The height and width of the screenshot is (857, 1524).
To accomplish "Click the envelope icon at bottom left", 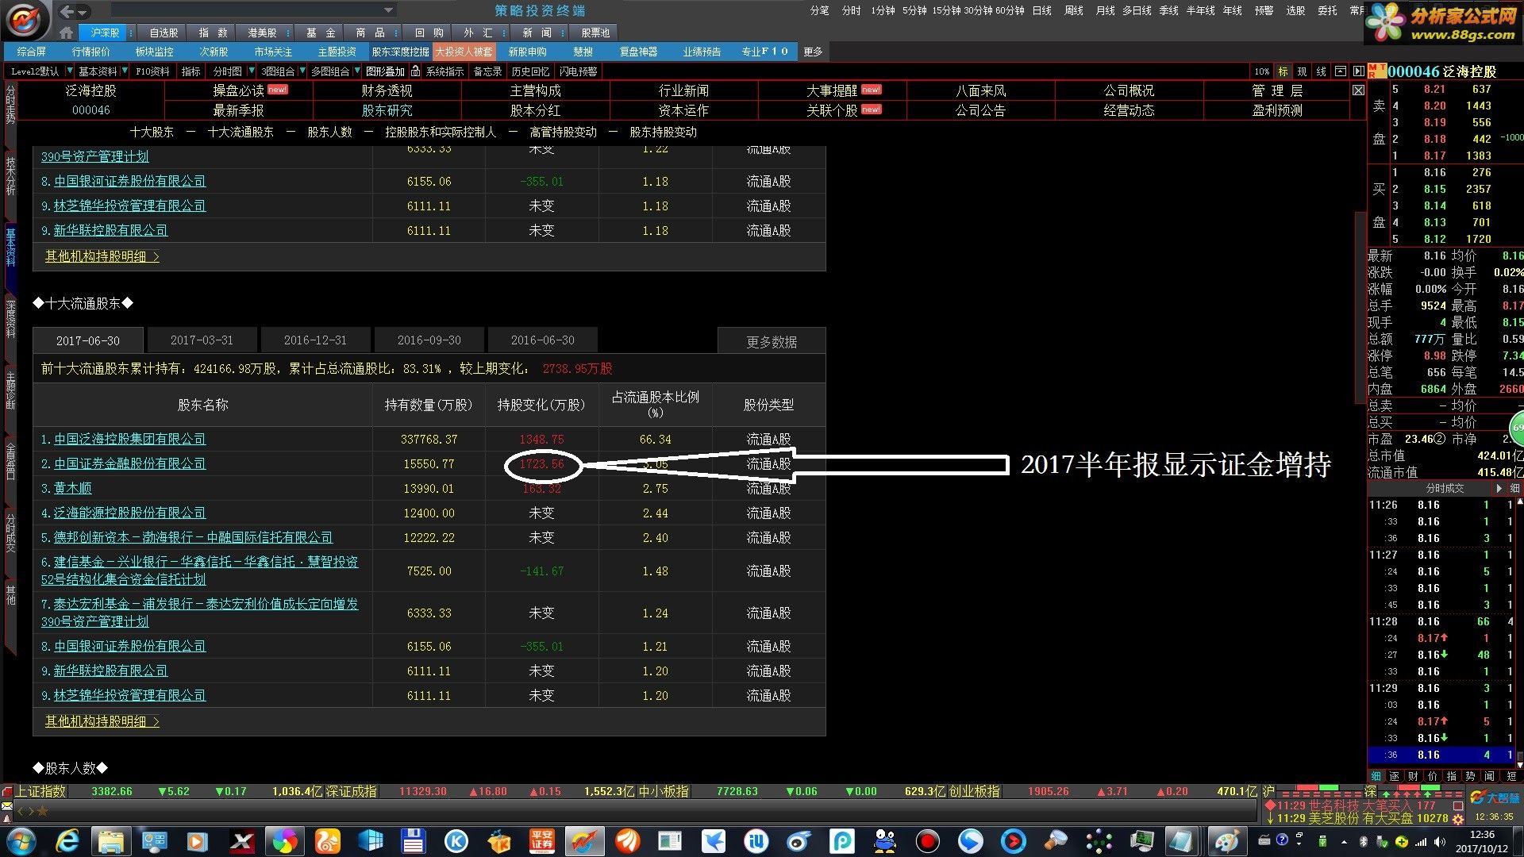I will pyautogui.click(x=7, y=805).
